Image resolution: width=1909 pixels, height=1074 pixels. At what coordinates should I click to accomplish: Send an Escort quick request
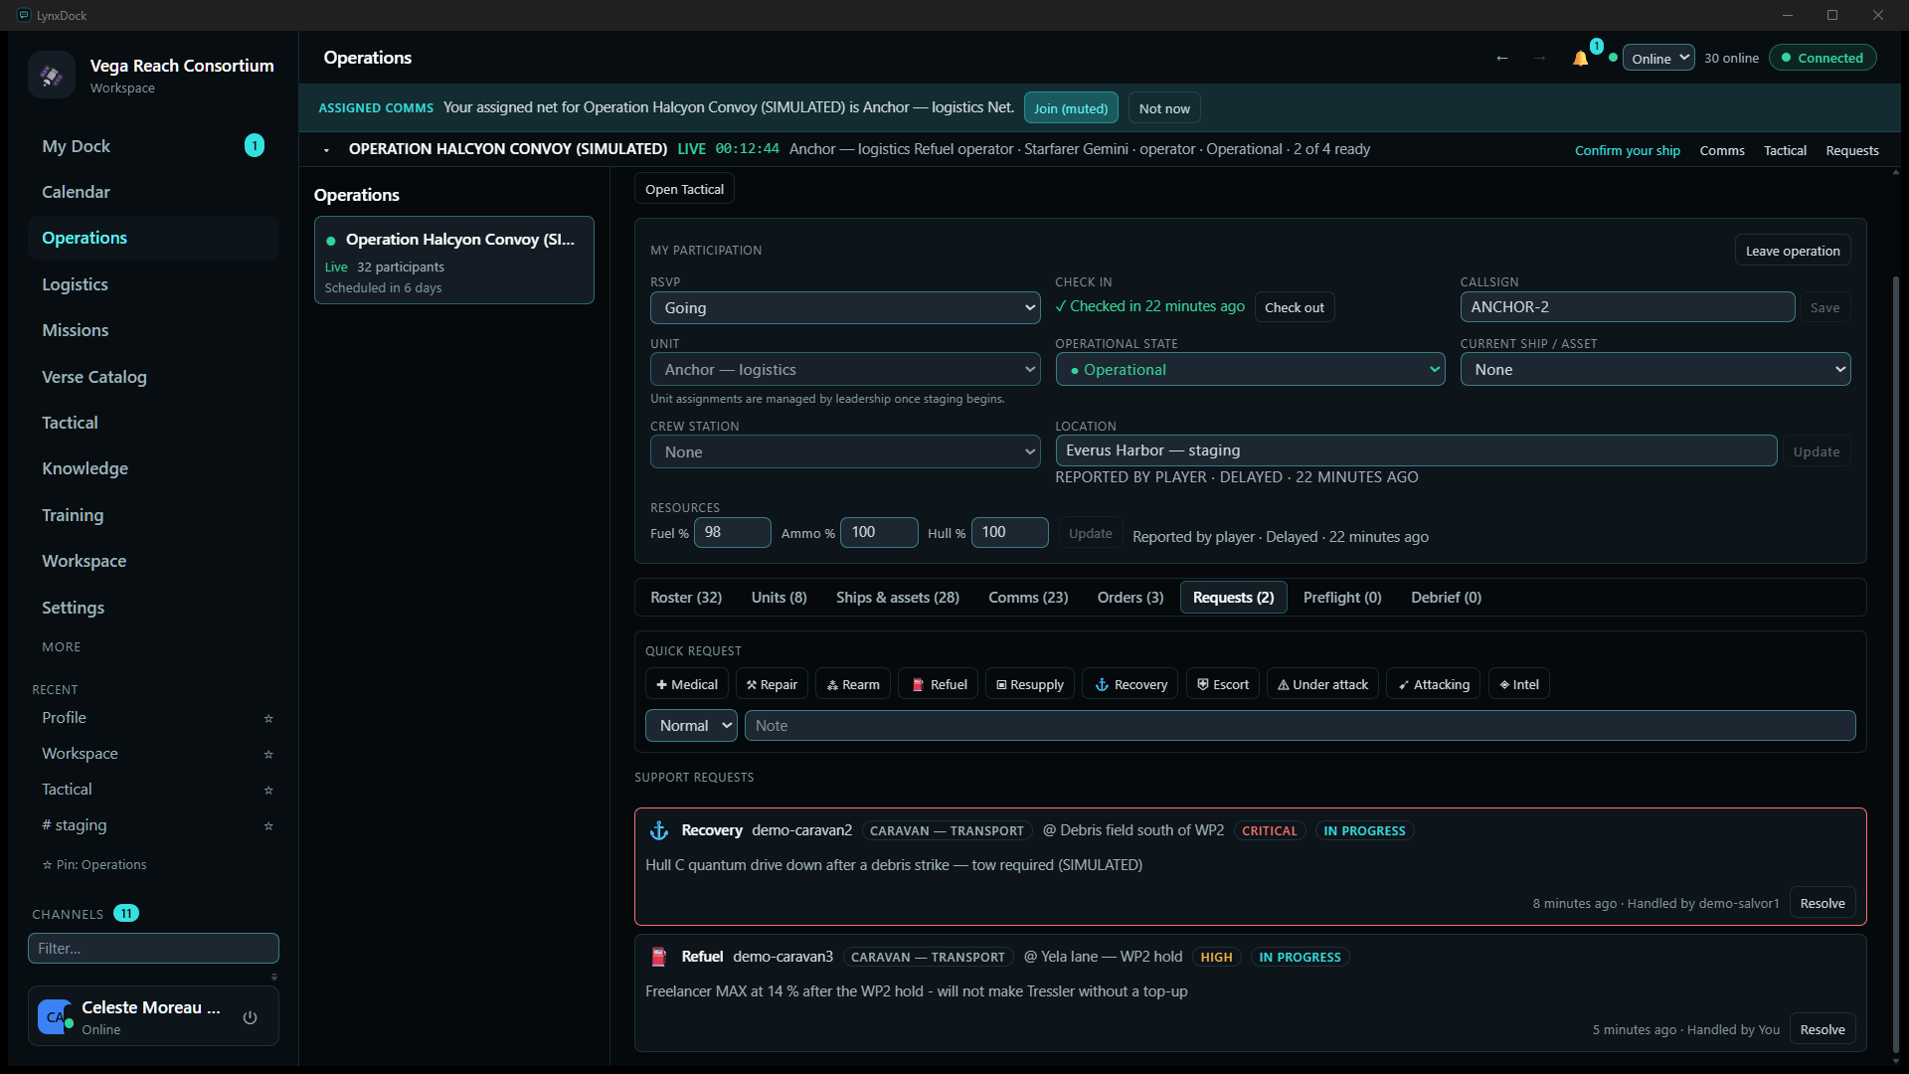point(1223,684)
